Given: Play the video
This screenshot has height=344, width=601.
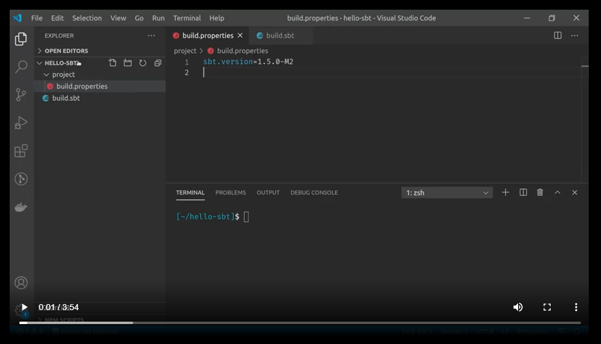Looking at the screenshot, I should [24, 307].
